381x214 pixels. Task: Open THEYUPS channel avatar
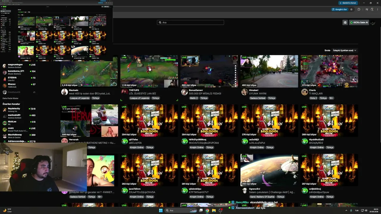point(124,92)
